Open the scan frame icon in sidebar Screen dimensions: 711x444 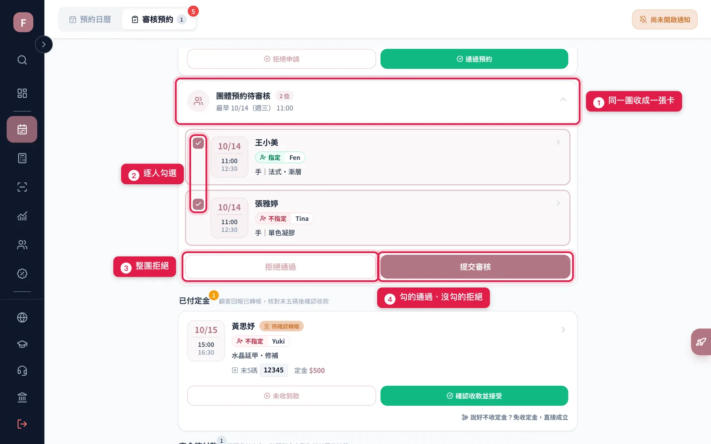[22, 187]
